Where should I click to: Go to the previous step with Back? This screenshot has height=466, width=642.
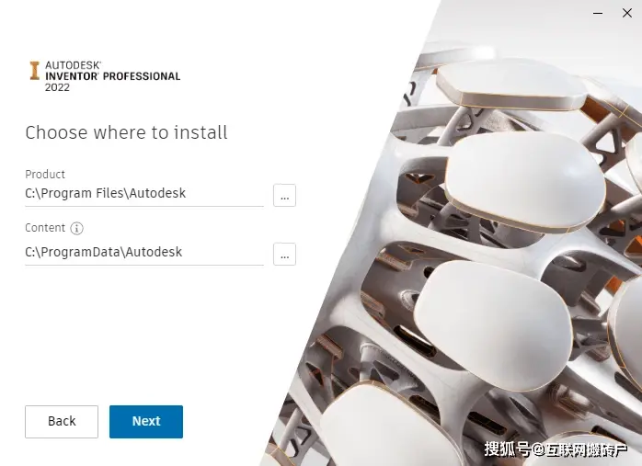coord(62,421)
